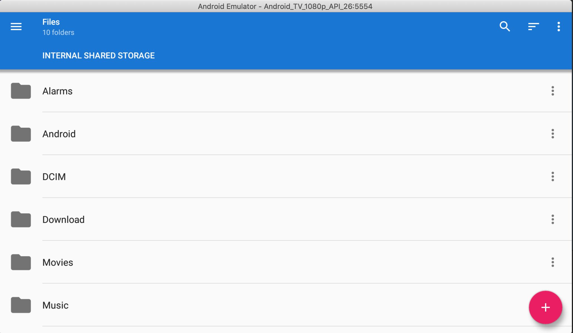The width and height of the screenshot is (573, 333).
Task: Select the INTERNAL SHARED STORAGE breadcrumb
Action: (98, 55)
